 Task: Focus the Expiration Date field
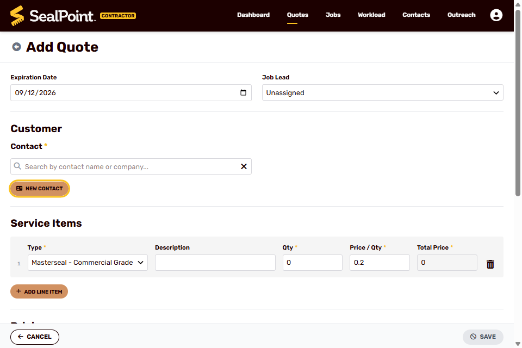pos(131,92)
